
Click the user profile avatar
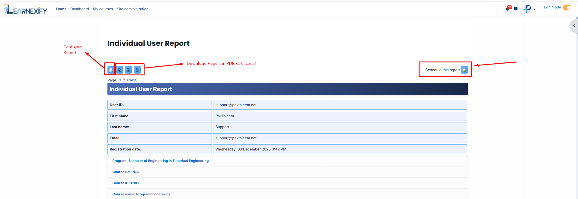coord(527,9)
